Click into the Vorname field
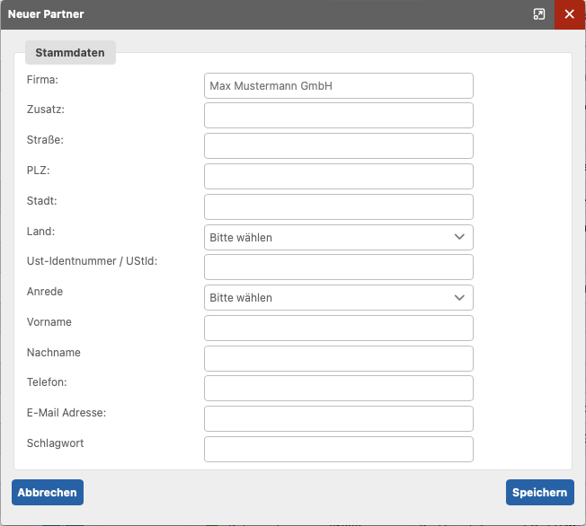 tap(339, 329)
